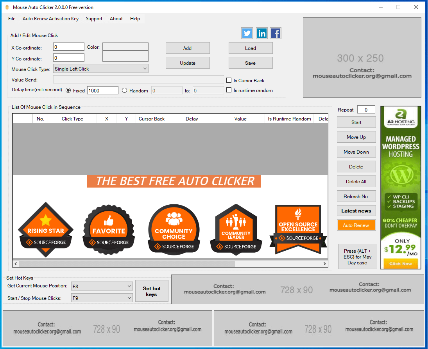
Task: Click the LinkedIn icon
Action: pos(261,33)
